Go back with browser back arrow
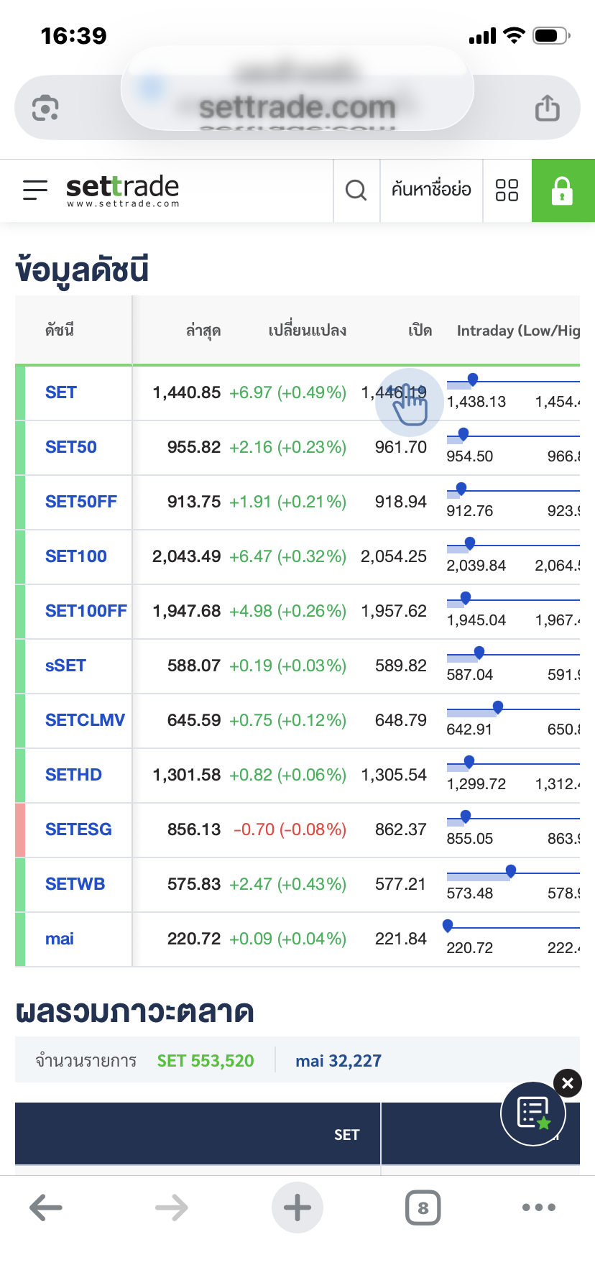 [x=46, y=1207]
